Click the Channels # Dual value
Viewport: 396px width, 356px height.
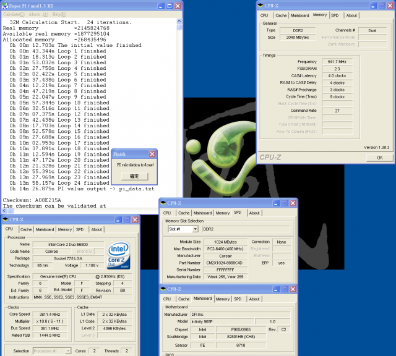[372, 30]
